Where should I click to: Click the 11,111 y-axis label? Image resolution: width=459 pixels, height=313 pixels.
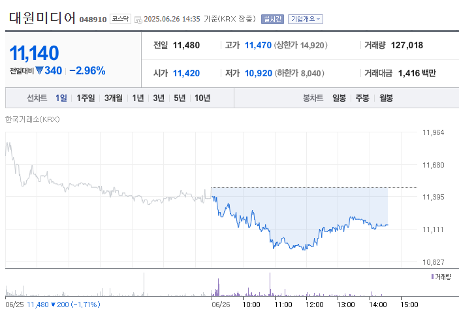[x=434, y=230]
